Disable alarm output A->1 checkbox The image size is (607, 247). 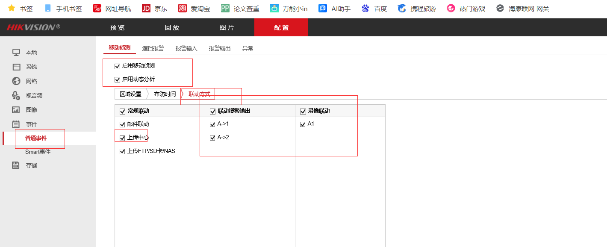tap(212, 124)
